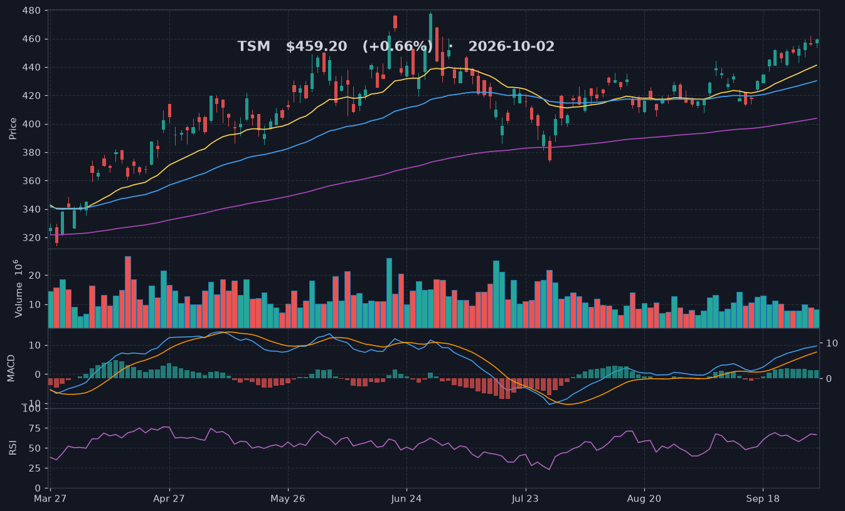845x511 pixels.
Task: Click the (+0.66%) change in the title
Action: (397, 47)
